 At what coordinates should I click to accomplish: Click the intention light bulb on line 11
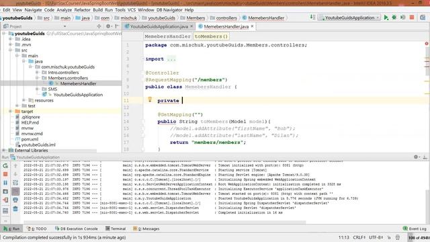[x=150, y=99]
